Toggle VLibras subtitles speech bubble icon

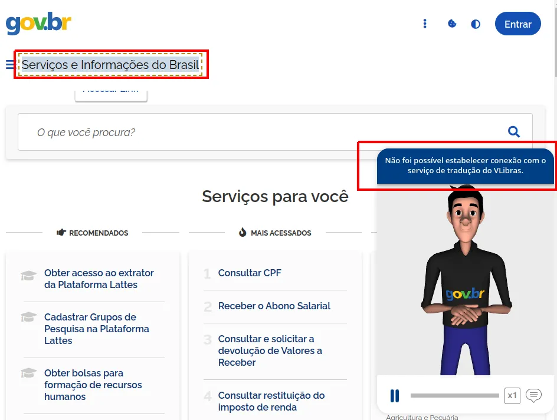tap(533, 395)
